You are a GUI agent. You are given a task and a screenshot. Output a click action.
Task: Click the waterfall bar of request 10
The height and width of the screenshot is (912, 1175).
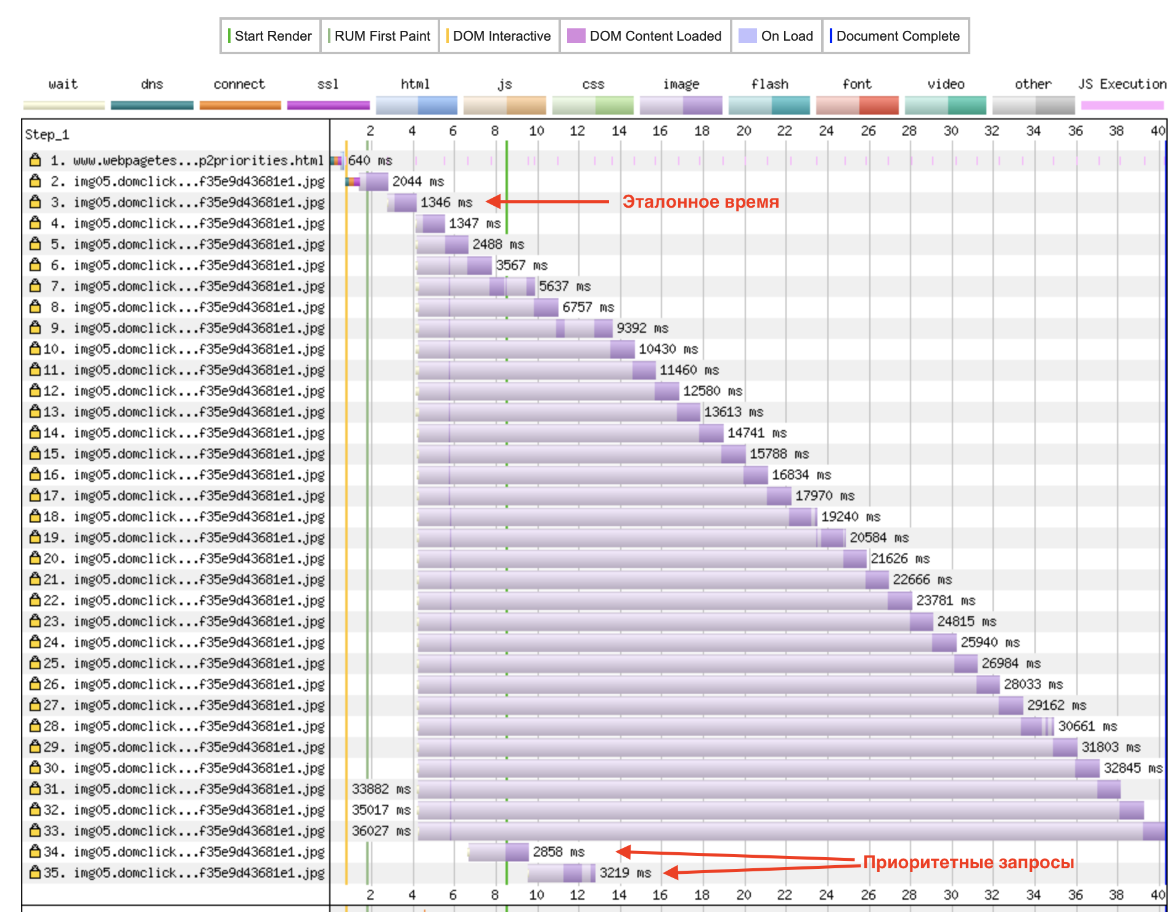[x=526, y=349]
